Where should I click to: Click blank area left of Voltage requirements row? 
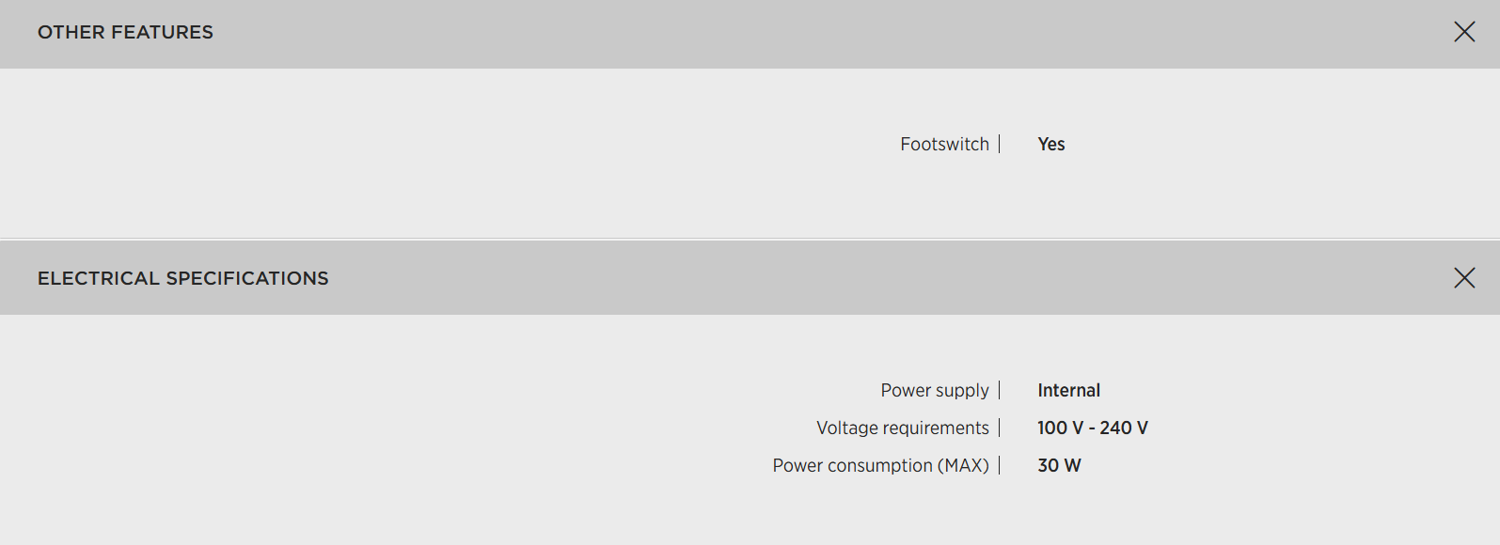click(x=376, y=428)
